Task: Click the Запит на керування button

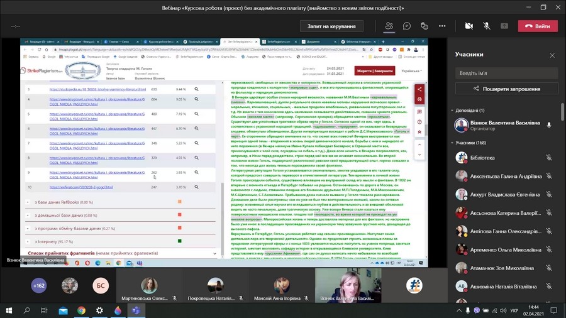Action: pos(331,26)
